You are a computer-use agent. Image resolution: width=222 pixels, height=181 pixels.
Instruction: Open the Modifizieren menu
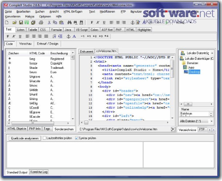(x=107, y=12)
